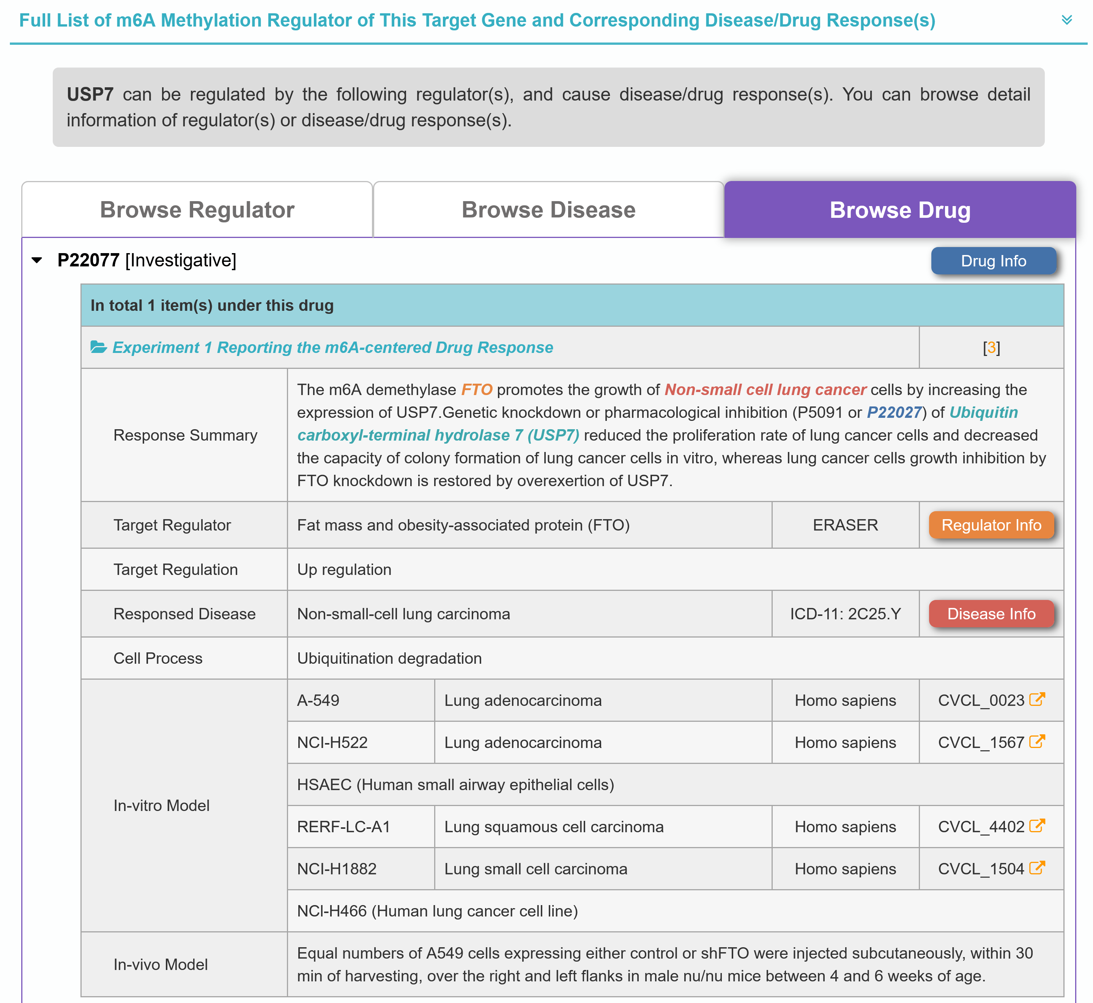
Task: Open external link icon next to CVCL_1567
Action: coord(1036,742)
